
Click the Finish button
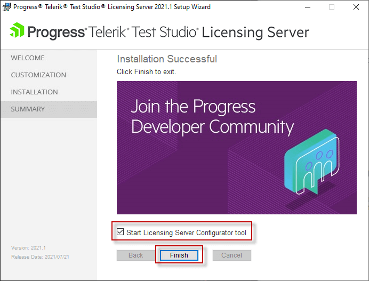(179, 255)
